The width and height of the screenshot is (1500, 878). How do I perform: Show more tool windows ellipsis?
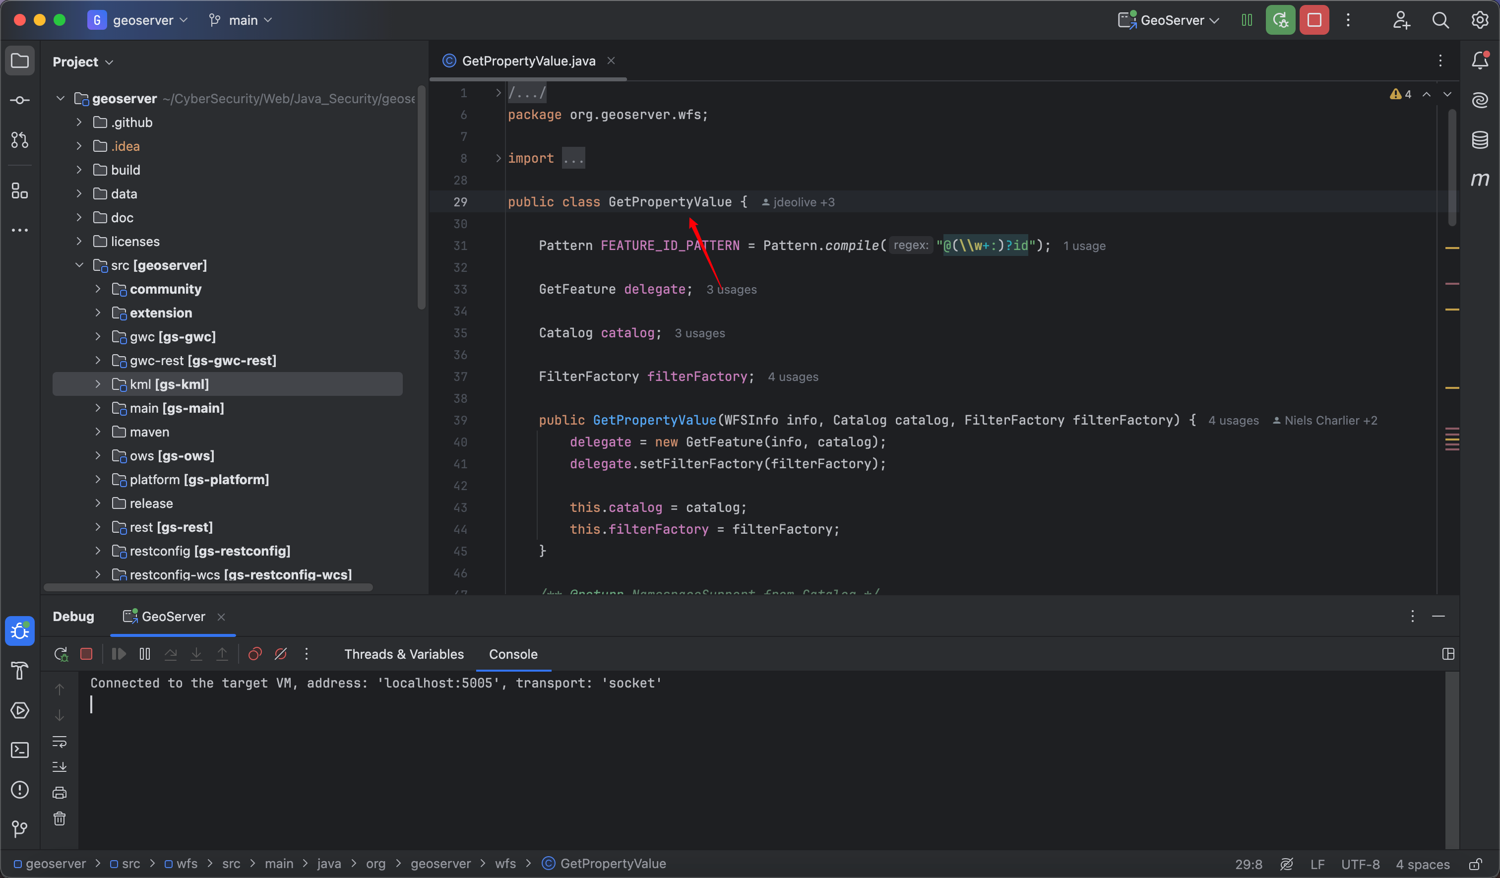(x=20, y=230)
